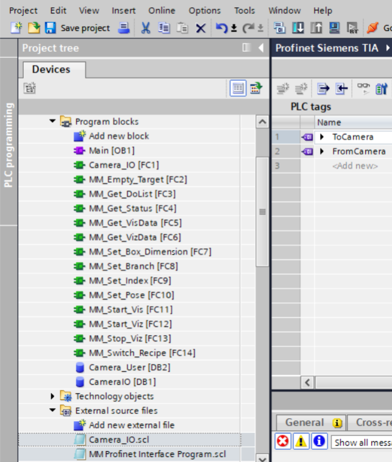This screenshot has width=392, height=462.
Task: Click the Cut scissors icon
Action: click(x=146, y=28)
